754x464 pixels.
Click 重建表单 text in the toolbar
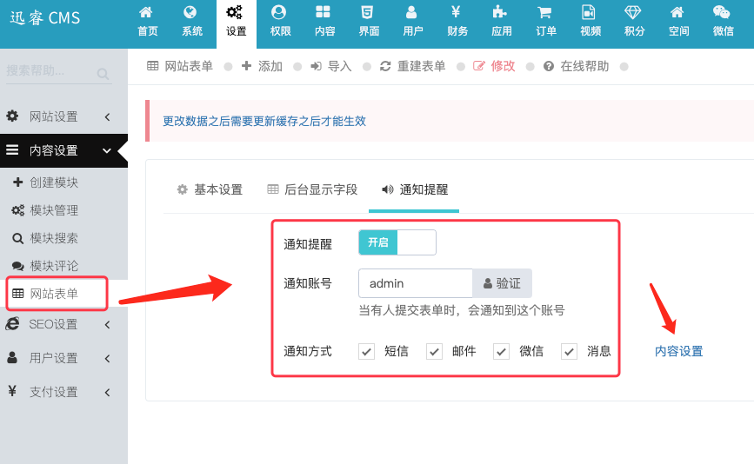tap(421, 66)
